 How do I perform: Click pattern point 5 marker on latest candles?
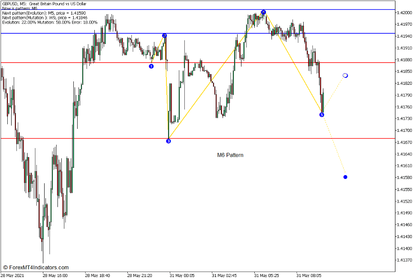point(322,114)
